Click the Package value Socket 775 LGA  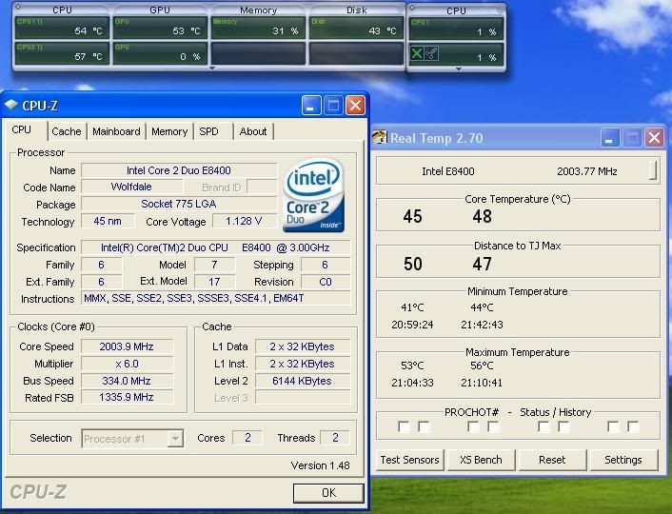[x=179, y=204]
